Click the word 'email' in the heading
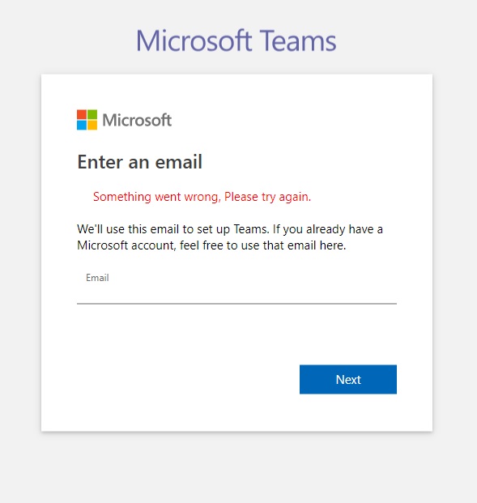This screenshot has width=477, height=503. (179, 162)
